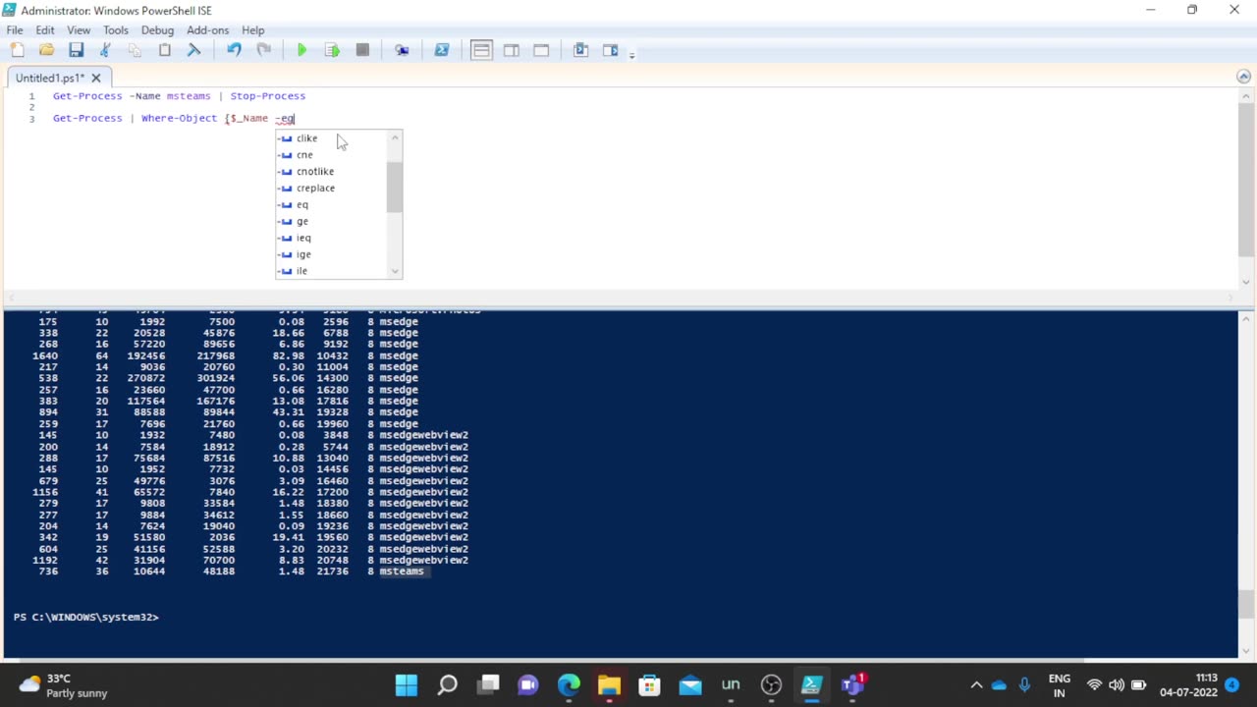Show the script pane maximized

(x=541, y=50)
